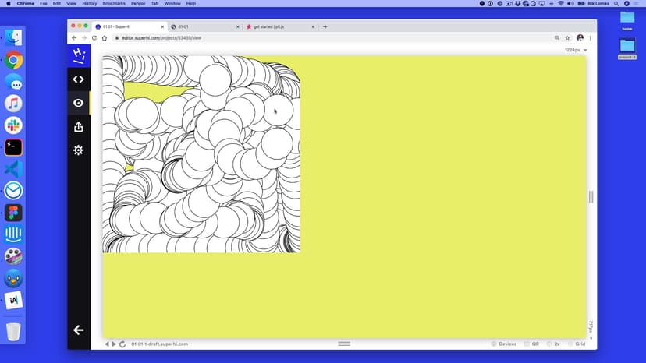Viewport: 646px width, 363px height.
Task: Open project settings gear
Action: coord(78,150)
